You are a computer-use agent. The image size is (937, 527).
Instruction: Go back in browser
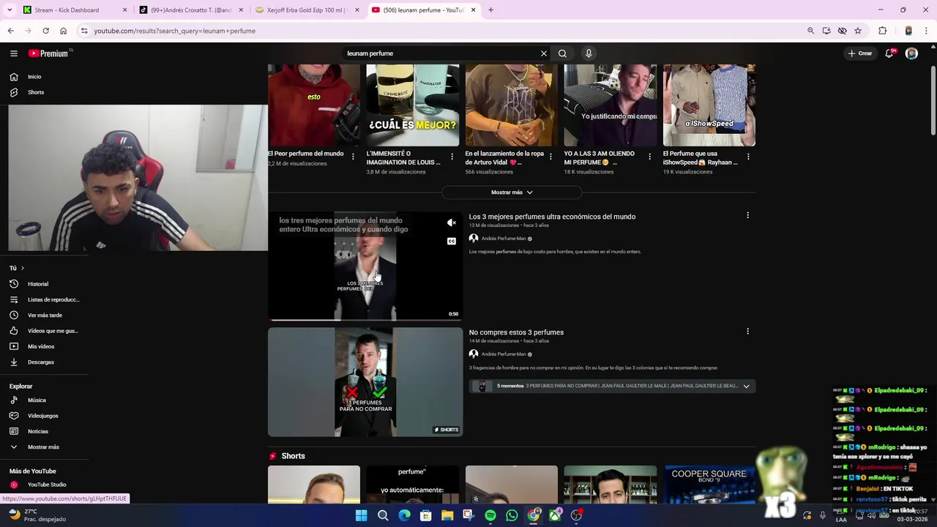10,31
